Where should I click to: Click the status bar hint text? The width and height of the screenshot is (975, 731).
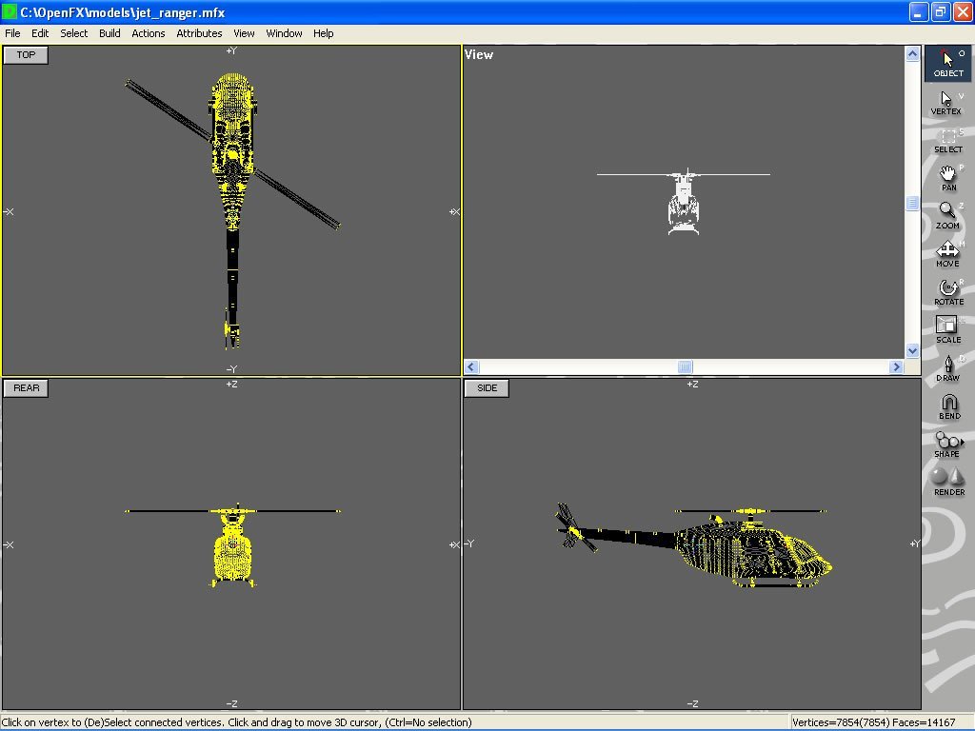pyautogui.click(x=237, y=722)
